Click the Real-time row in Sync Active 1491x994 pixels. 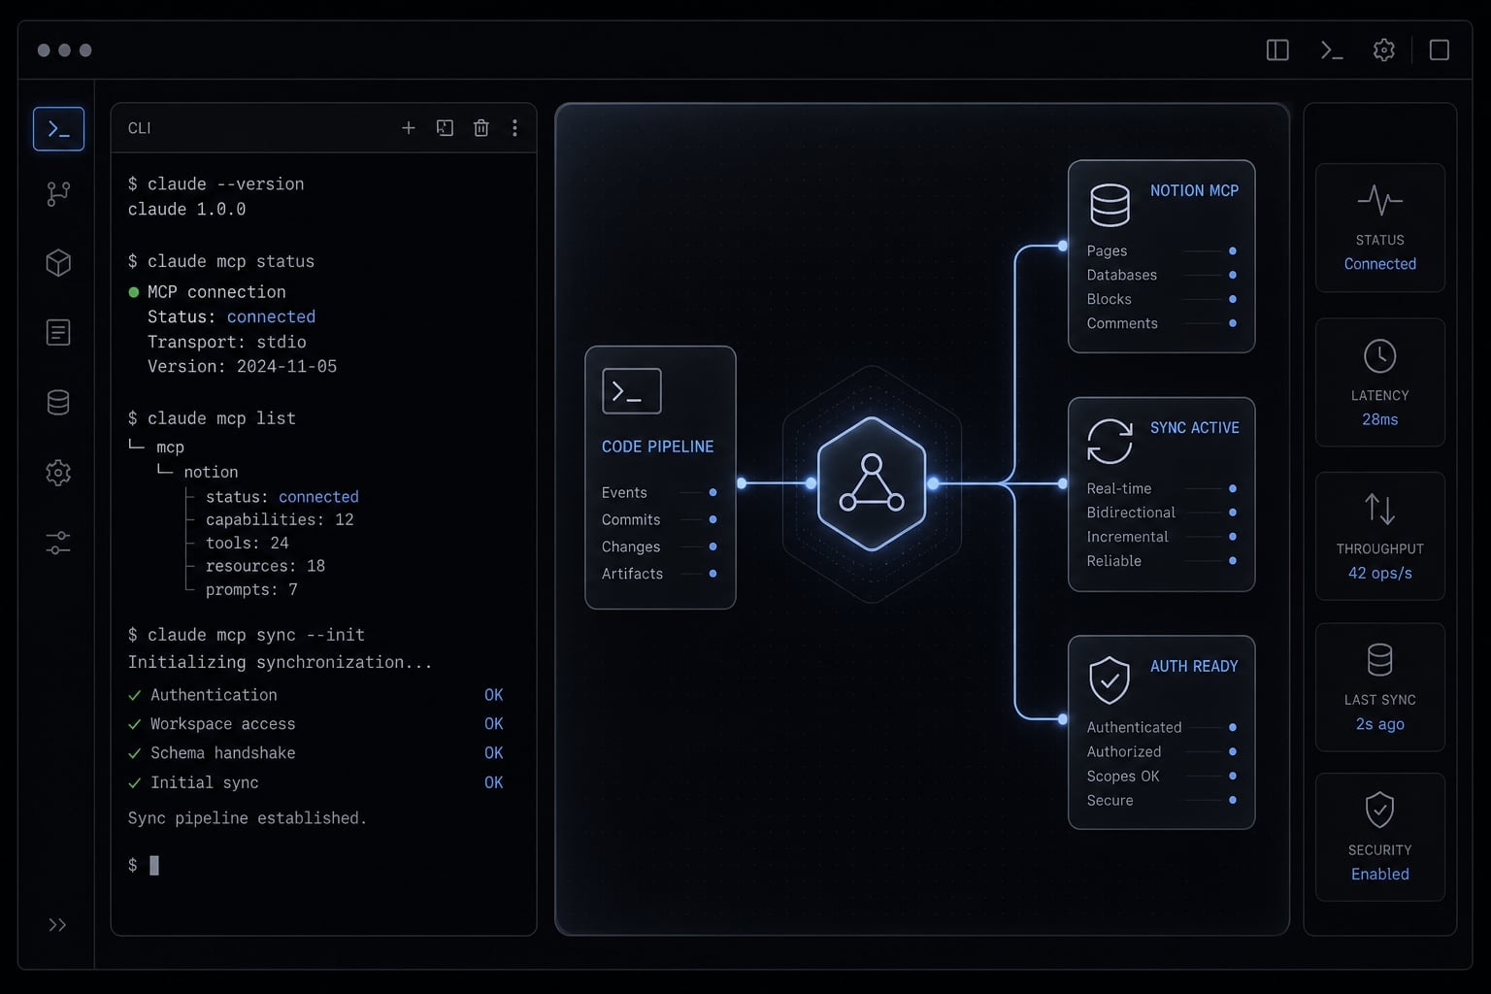1161,488
